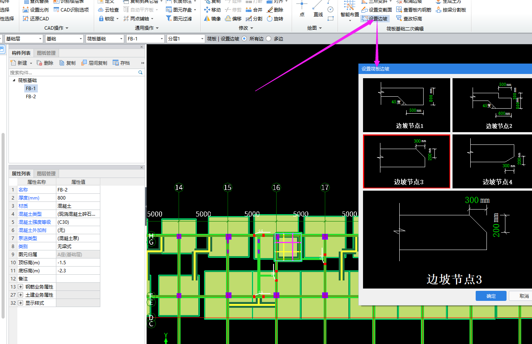Click 查改标高 check elevation tool
532x344 pixels.
point(409,18)
